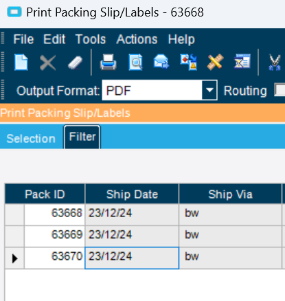Open the Tools menu
The height and width of the screenshot is (301, 285).
tap(91, 39)
